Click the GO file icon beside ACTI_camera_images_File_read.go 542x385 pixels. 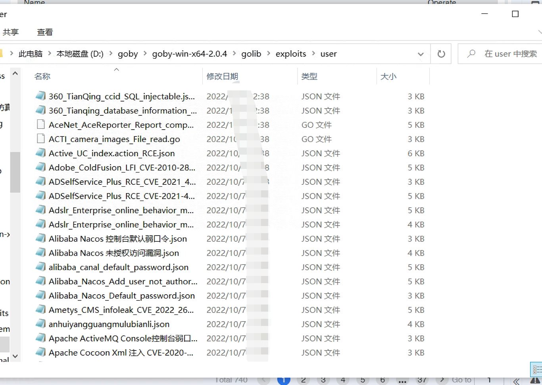point(40,139)
